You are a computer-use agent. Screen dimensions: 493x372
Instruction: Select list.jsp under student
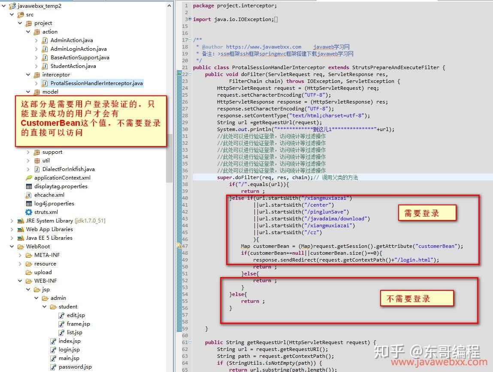pos(75,332)
